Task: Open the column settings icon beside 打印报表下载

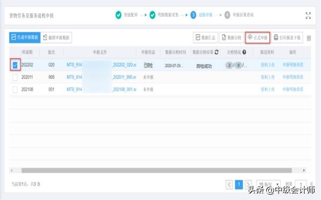Action: coord(309,38)
